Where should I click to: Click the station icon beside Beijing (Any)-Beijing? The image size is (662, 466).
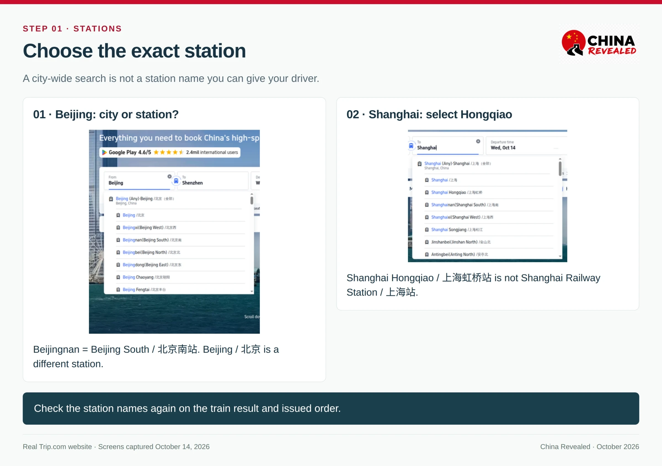(111, 199)
